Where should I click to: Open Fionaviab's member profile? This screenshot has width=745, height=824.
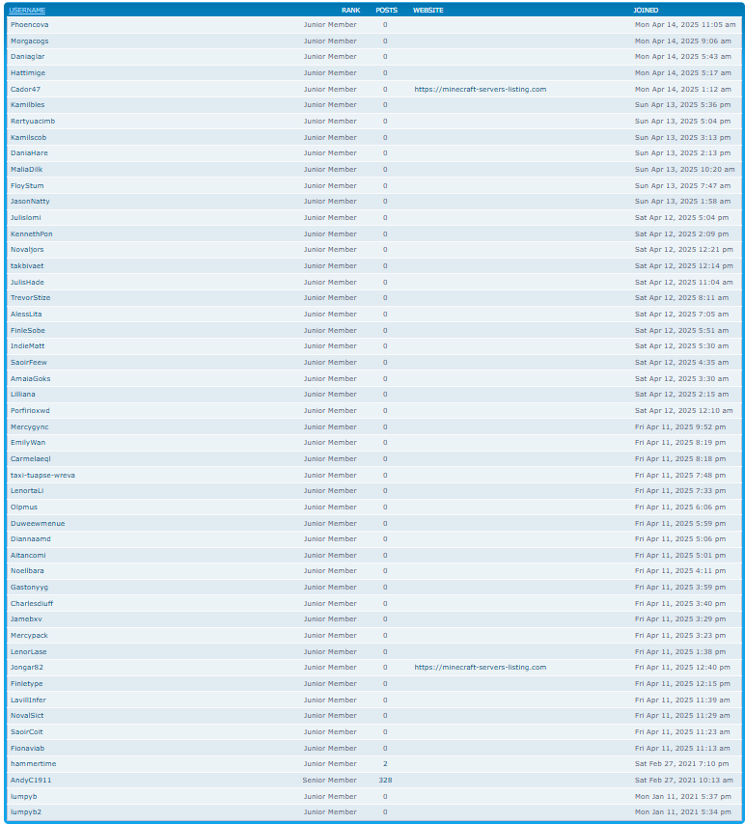point(27,748)
